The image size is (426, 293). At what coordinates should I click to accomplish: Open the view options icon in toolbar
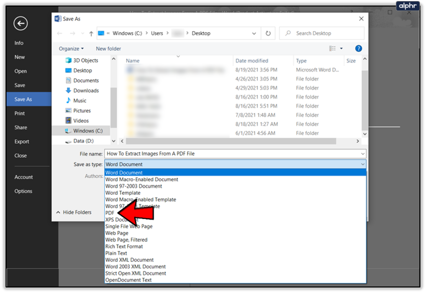(333, 49)
